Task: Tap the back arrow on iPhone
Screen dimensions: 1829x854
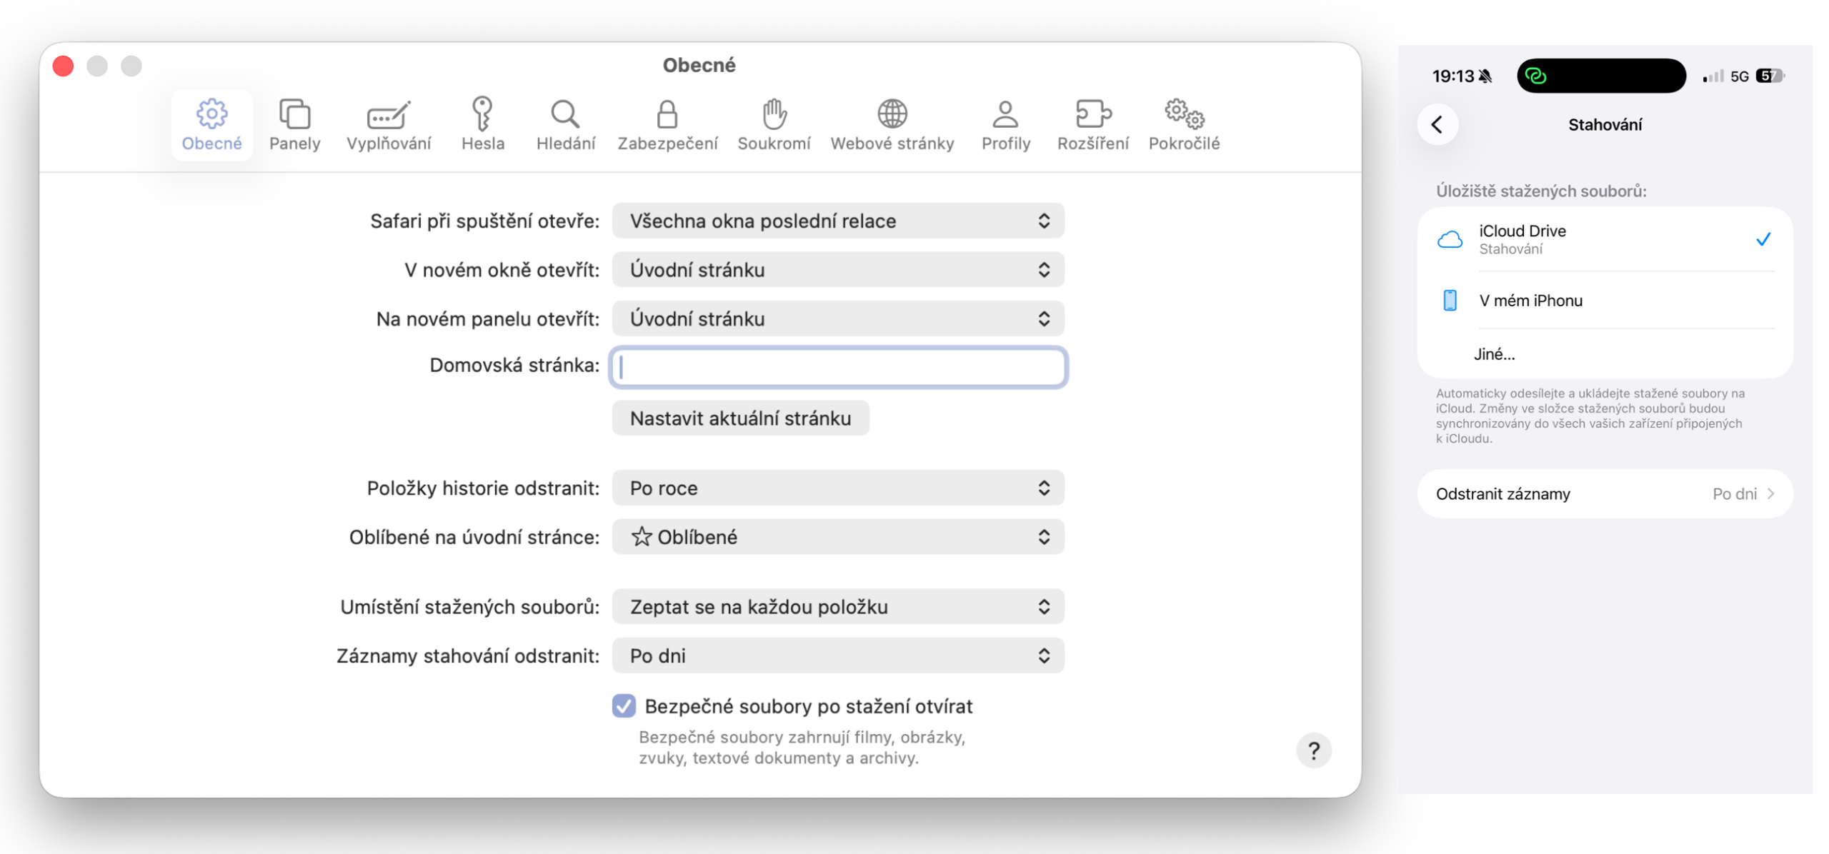Action: click(x=1436, y=125)
